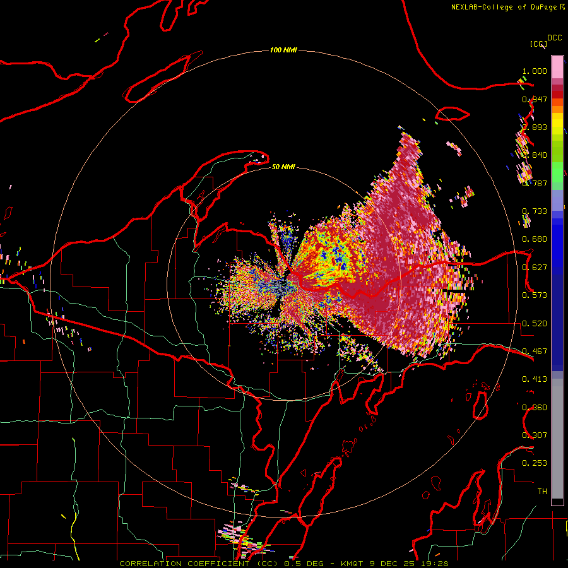The height and width of the screenshot is (568, 568).
Task: Click the 0.520 color scale label
Action: (x=535, y=324)
